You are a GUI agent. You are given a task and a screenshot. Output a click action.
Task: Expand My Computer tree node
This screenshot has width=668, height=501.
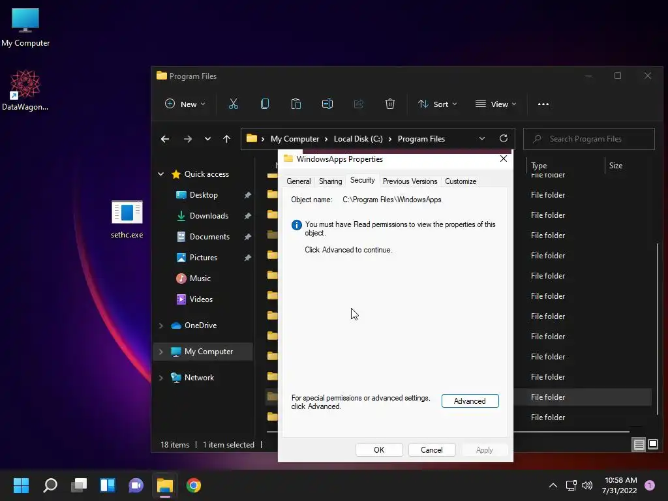point(161,352)
